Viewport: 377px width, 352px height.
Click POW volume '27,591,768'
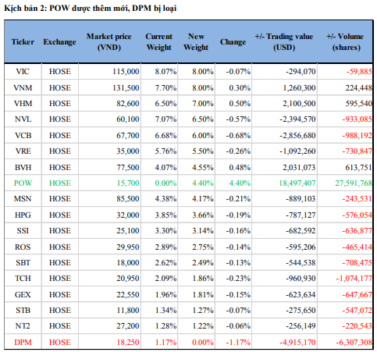pos(354,183)
